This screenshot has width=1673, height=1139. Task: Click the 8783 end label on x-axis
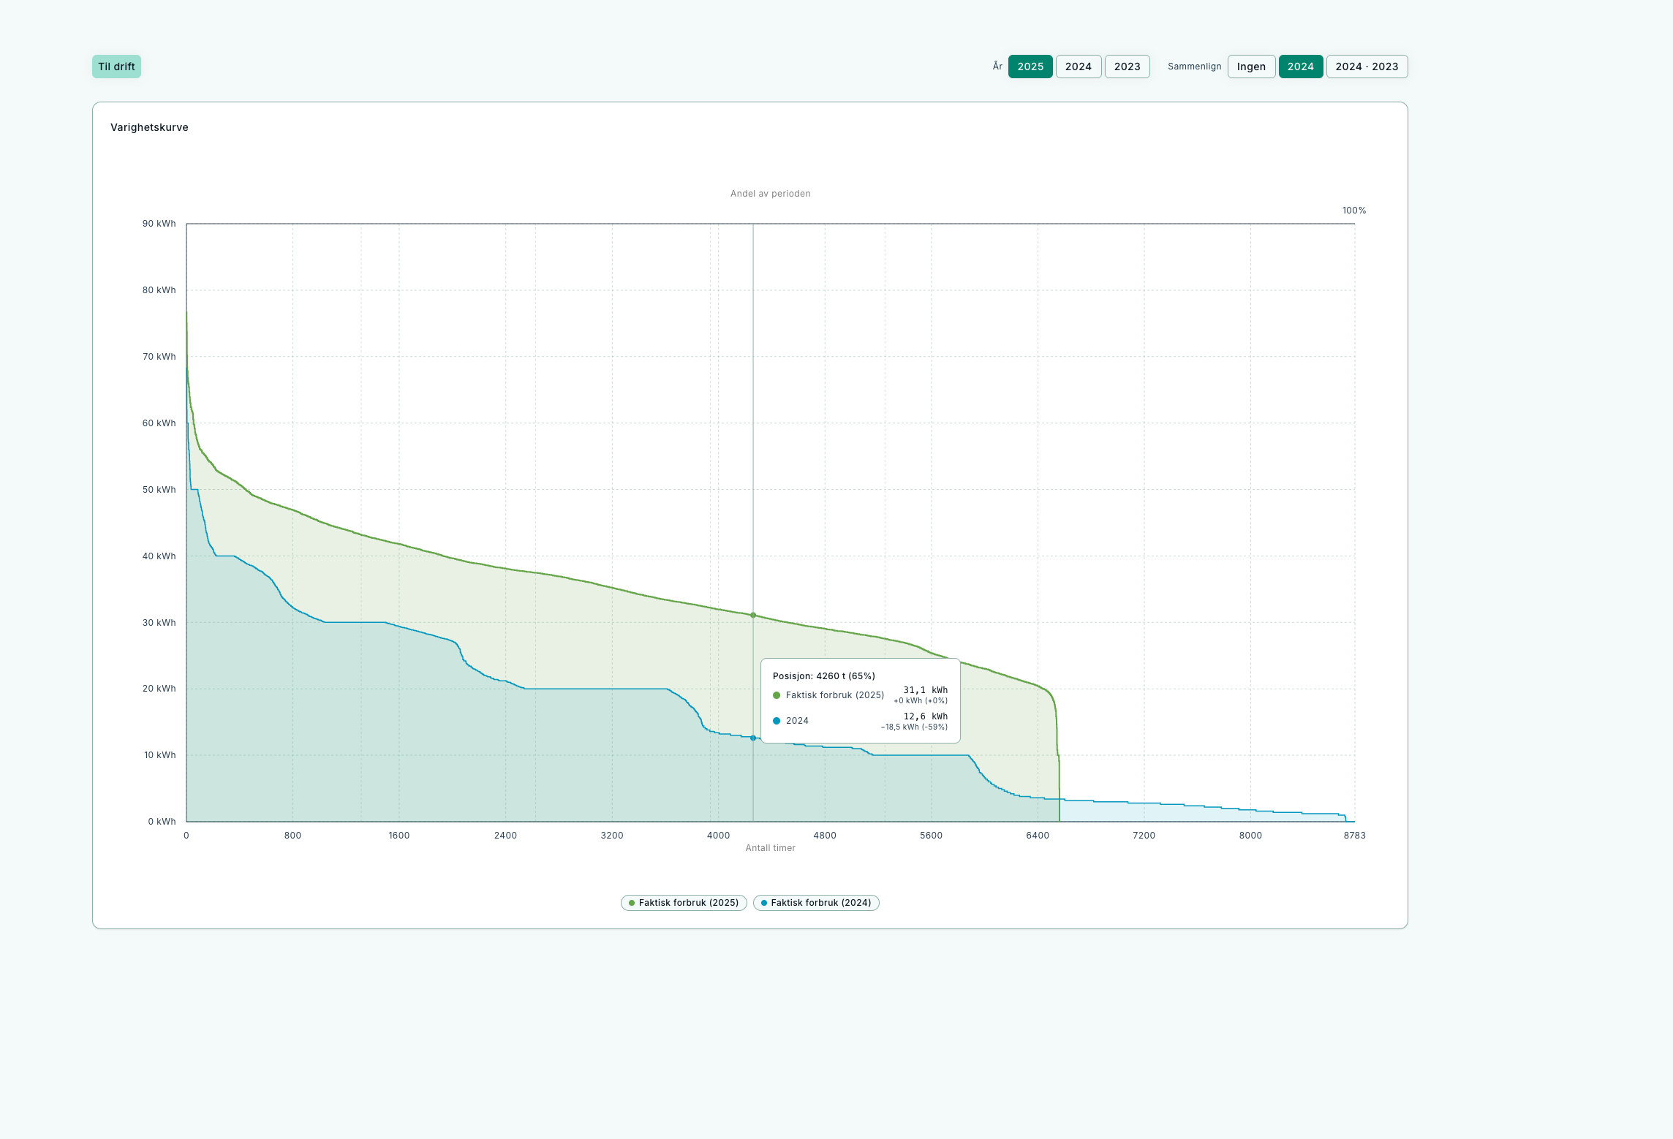pos(1353,836)
